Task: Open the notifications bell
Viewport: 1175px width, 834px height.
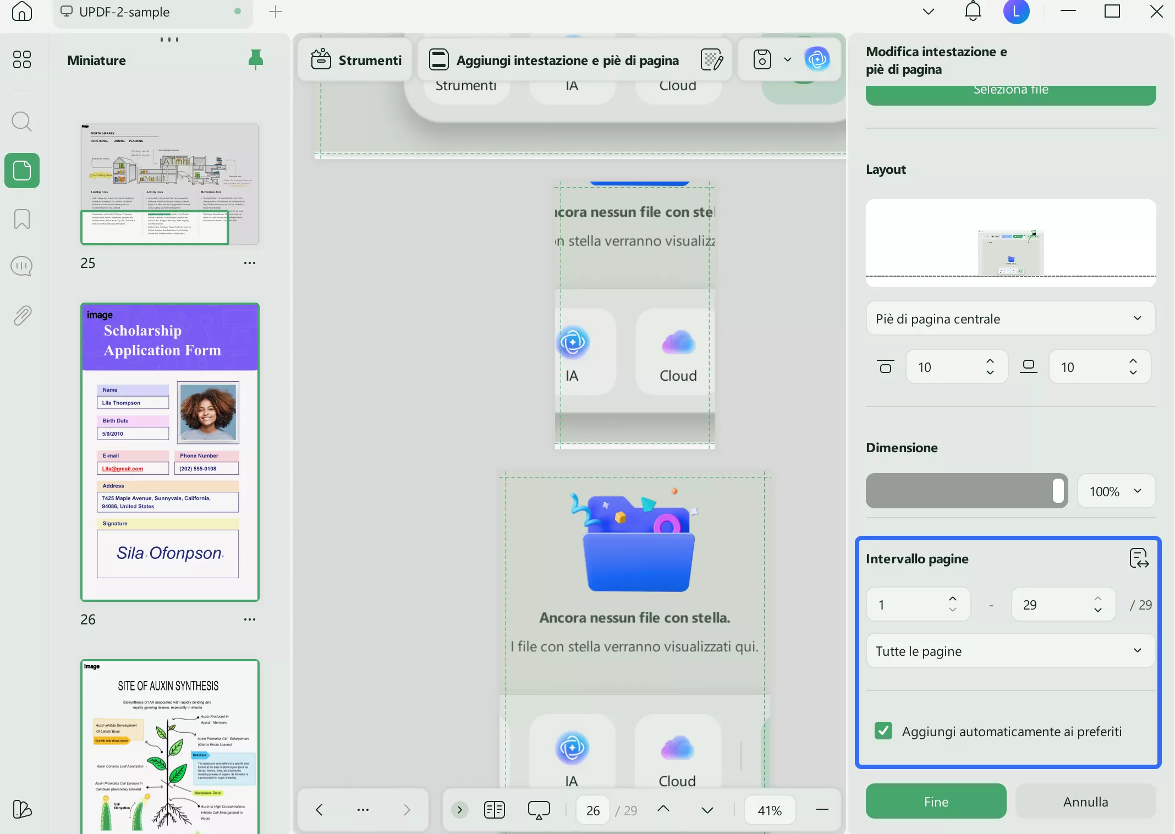Action: [x=973, y=11]
